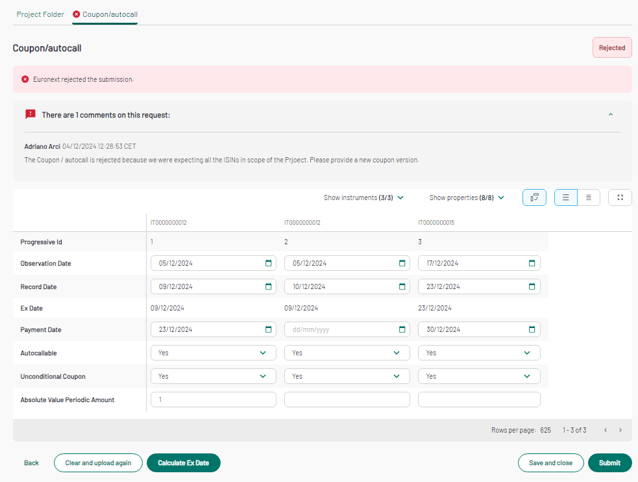
Task: Click column header IT0000000015
Action: click(x=436, y=223)
